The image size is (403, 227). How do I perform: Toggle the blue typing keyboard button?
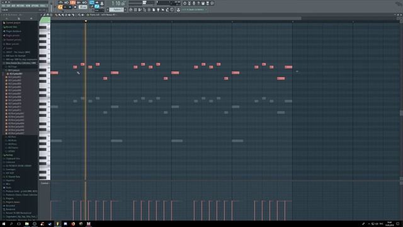tap(92, 3)
